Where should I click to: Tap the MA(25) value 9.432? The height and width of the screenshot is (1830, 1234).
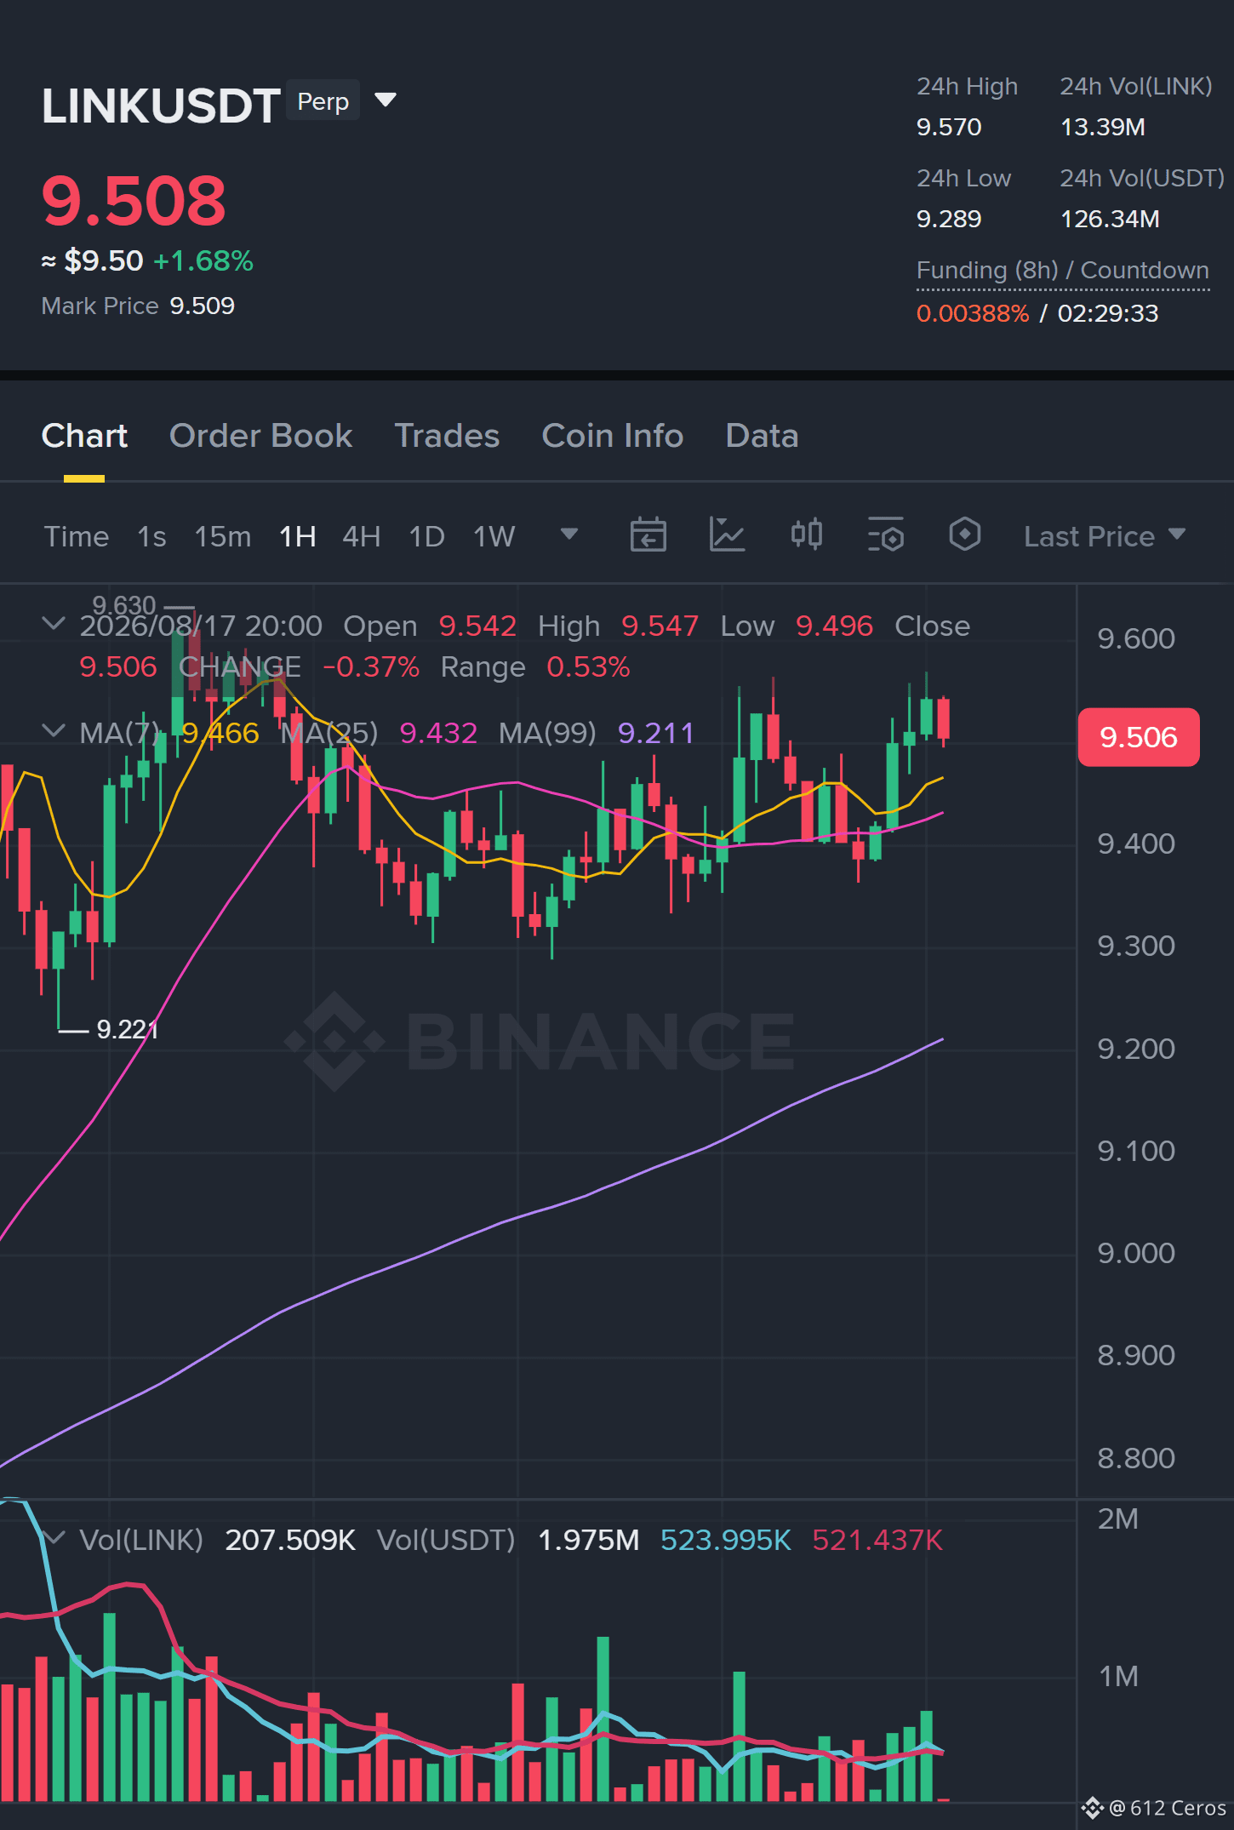pos(438,732)
